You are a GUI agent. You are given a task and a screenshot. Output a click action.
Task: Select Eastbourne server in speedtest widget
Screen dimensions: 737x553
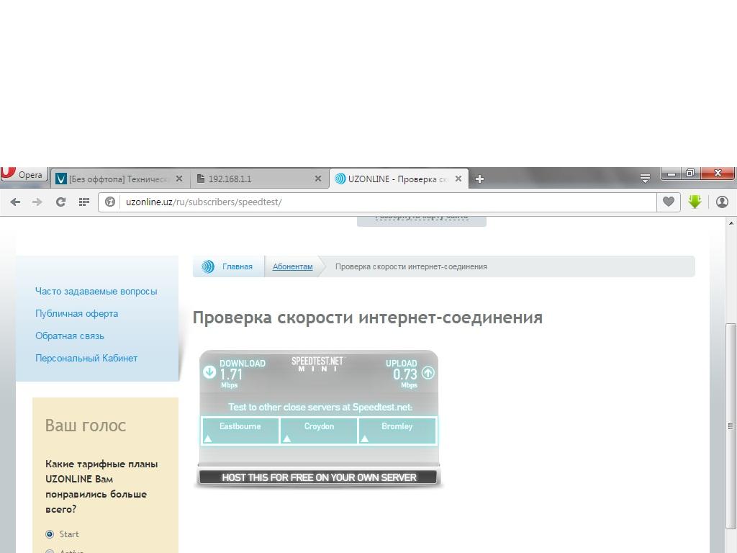[x=240, y=431]
